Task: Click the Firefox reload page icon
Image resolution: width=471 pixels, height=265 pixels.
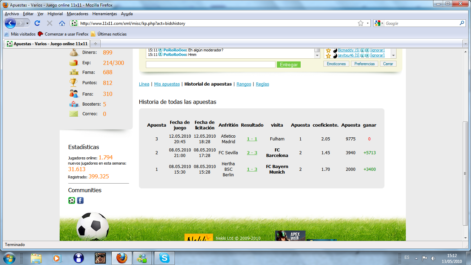Action: [x=37, y=23]
